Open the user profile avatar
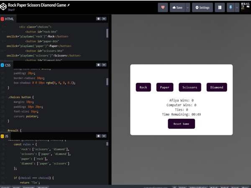Screen dimensions: 251x188 [x=245, y=8]
